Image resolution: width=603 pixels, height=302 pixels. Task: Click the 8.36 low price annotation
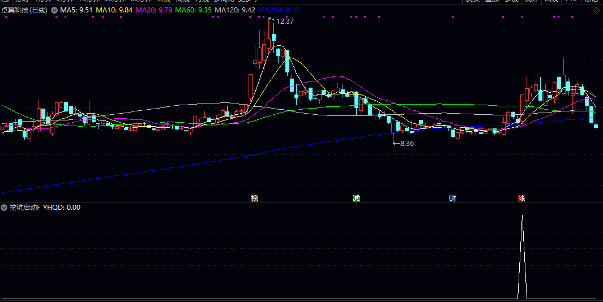click(x=407, y=144)
